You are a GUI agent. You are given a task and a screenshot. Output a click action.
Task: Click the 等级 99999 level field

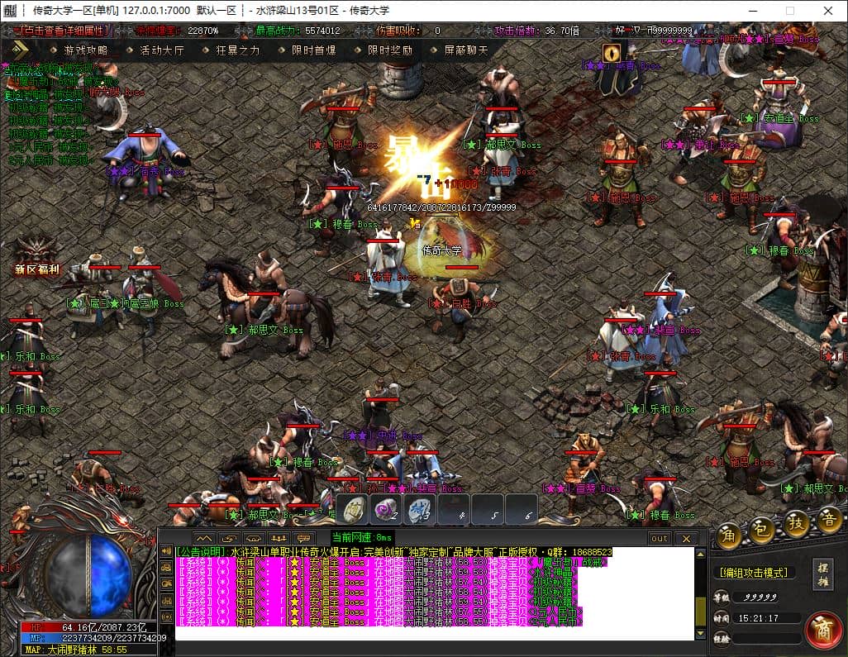click(x=757, y=597)
